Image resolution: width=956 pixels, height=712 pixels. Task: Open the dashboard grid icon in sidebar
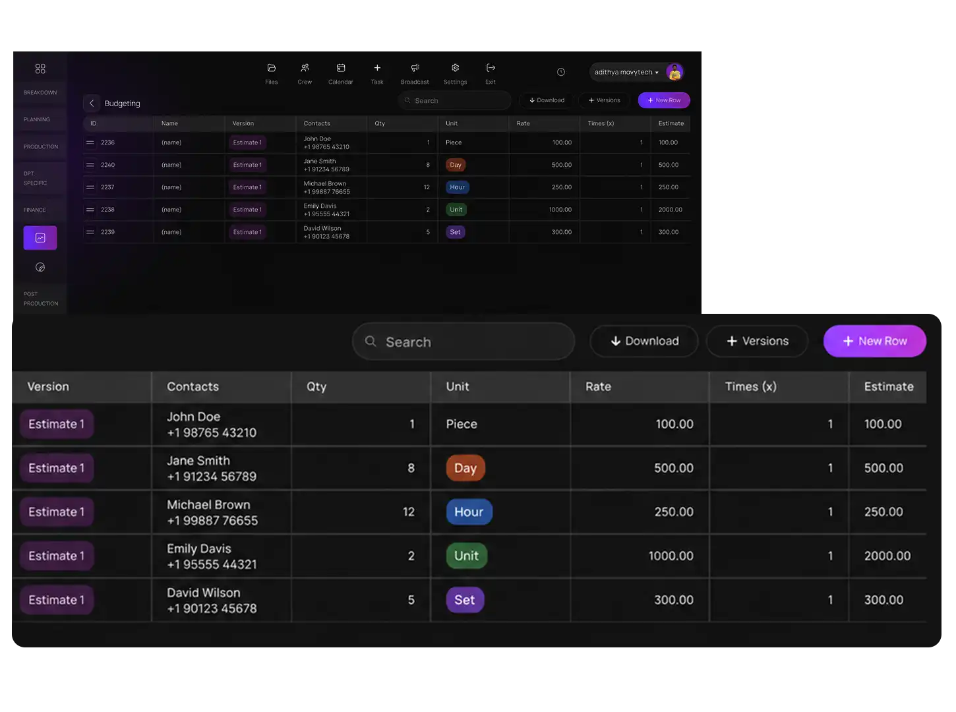[x=40, y=69]
